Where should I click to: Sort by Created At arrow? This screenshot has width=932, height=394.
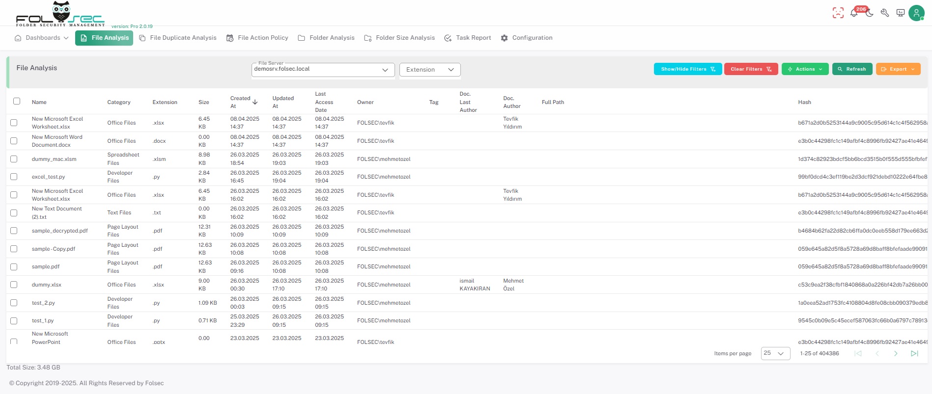255,102
